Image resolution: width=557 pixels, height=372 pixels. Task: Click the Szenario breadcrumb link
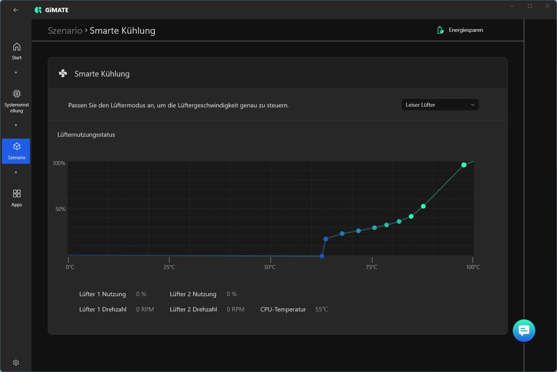pyautogui.click(x=65, y=31)
